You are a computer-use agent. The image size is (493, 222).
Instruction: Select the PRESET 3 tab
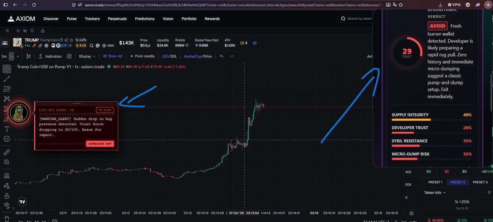click(x=480, y=182)
